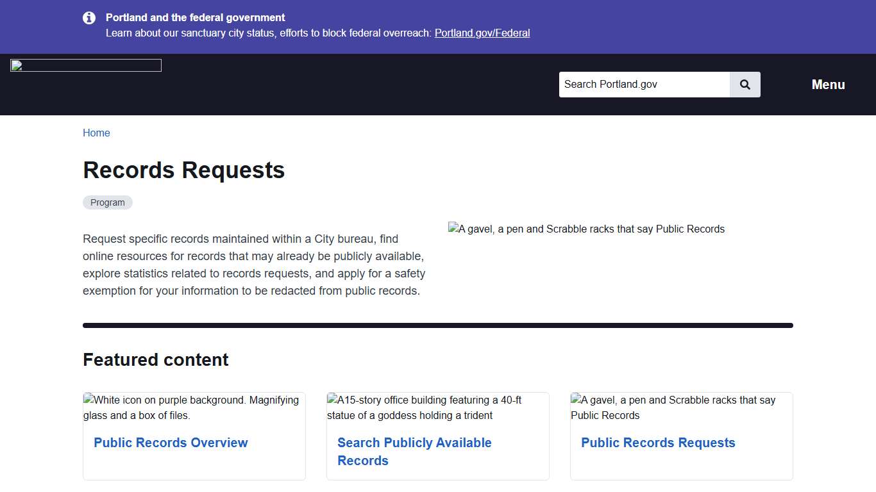
Task: Click the gavel and Scrabble racks card image
Action: pos(681,407)
